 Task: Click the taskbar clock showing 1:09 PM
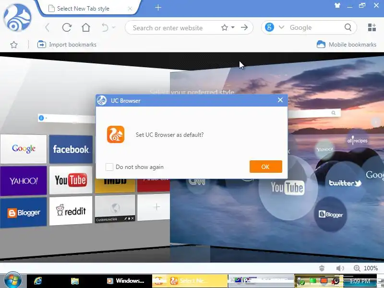360,281
